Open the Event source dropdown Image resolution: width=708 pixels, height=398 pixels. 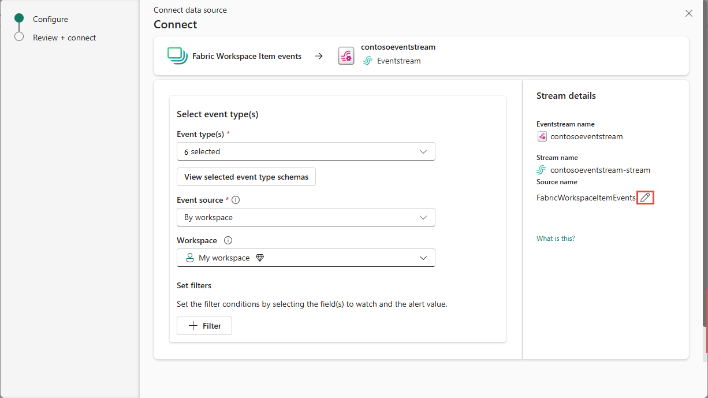click(x=305, y=217)
